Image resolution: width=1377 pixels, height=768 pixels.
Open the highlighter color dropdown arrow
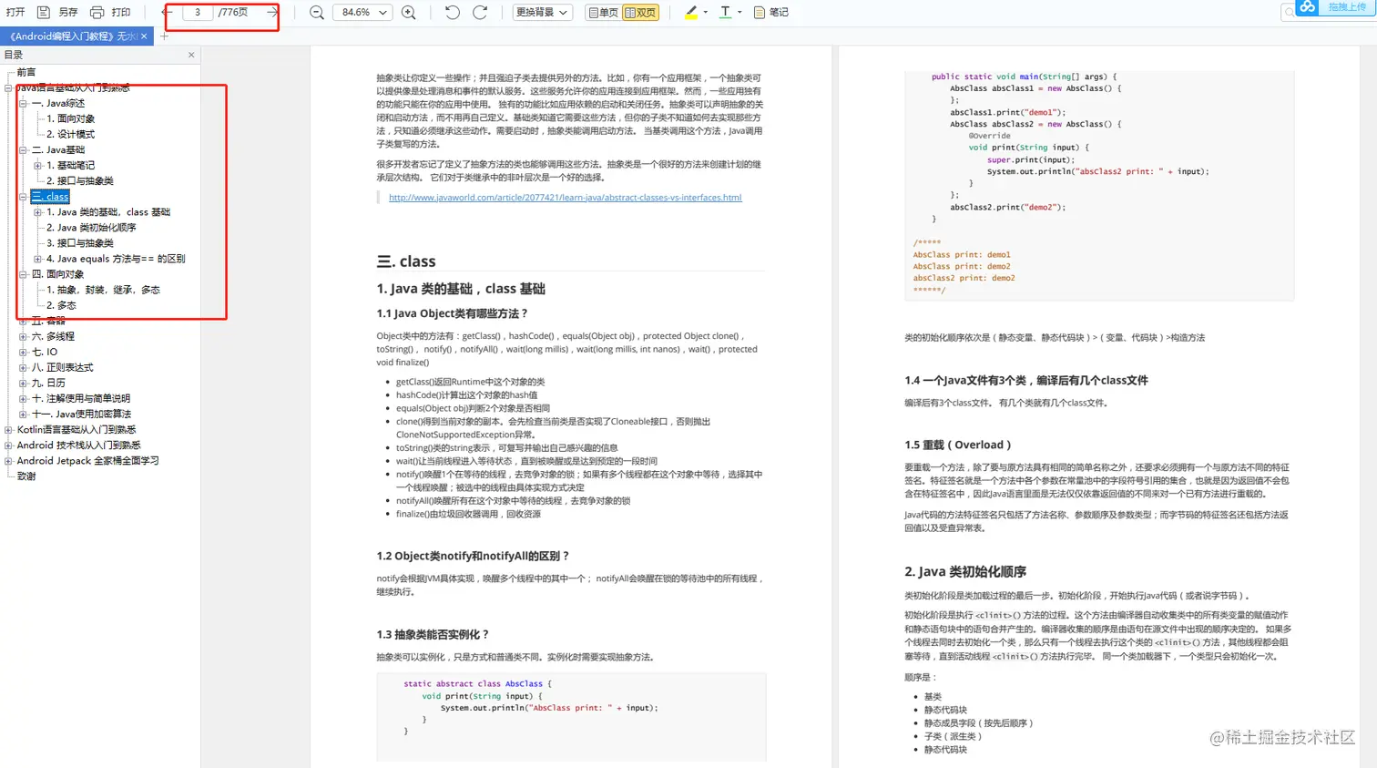pos(706,13)
